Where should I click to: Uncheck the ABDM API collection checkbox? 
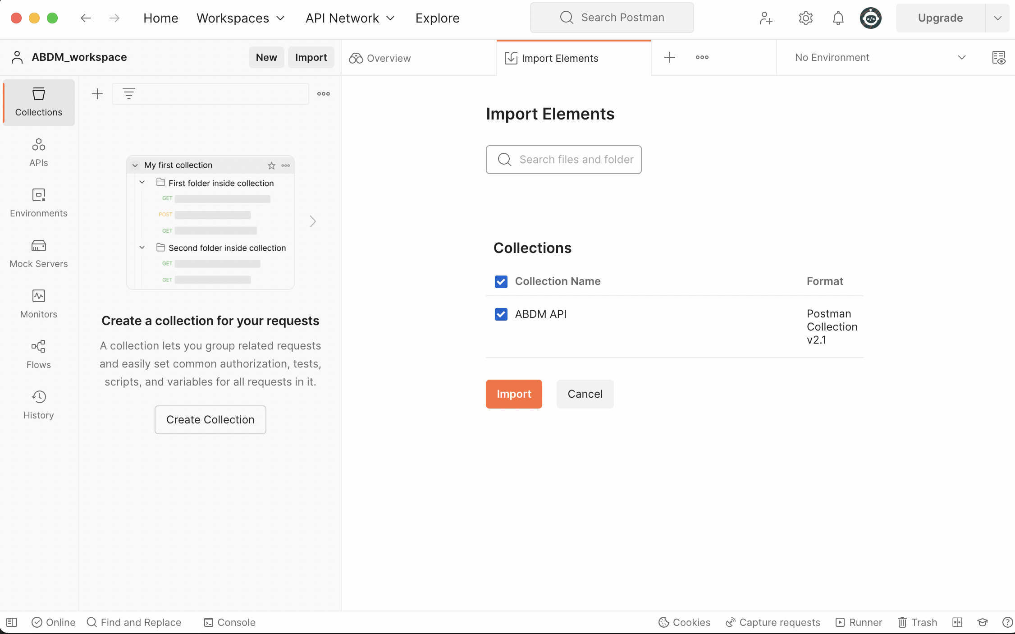point(501,314)
